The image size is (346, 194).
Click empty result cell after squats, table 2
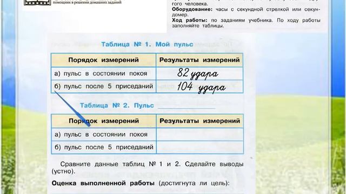tap(199, 147)
